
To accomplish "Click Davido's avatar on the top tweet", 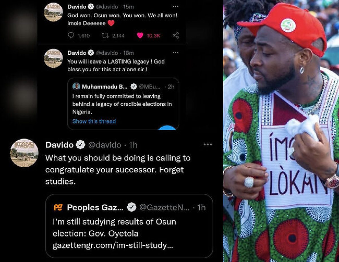I will click(53, 12).
